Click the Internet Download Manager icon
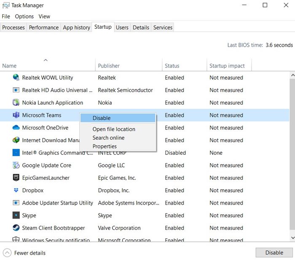 (16, 140)
